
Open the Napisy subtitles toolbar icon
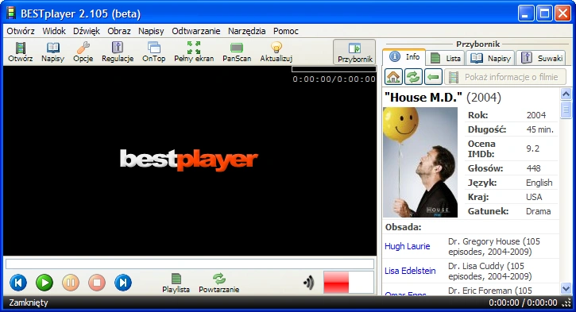53,52
